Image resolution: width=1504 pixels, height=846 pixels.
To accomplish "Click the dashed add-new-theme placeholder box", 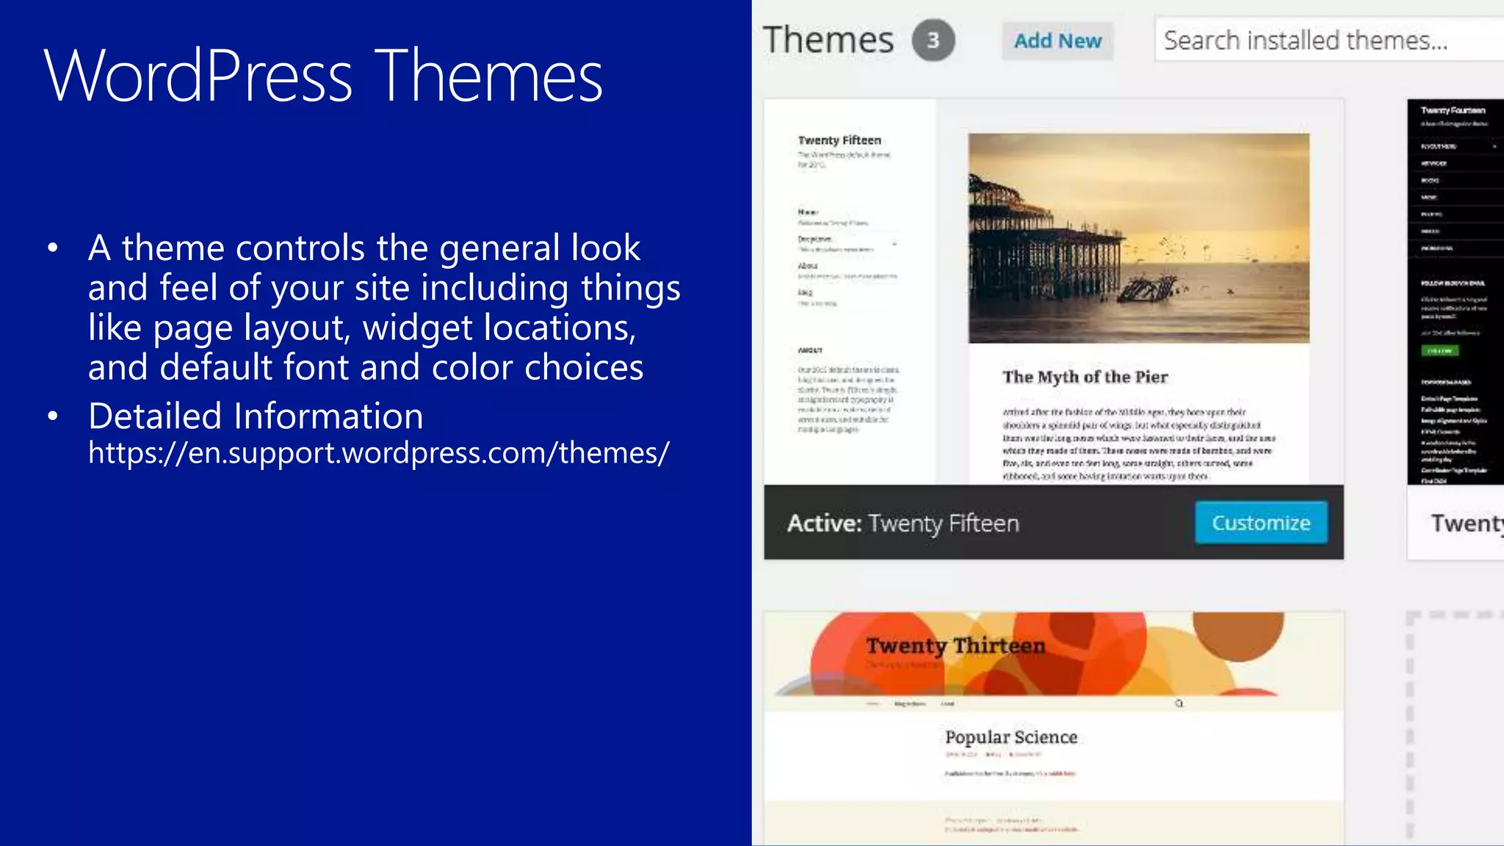I will pos(1456,727).
